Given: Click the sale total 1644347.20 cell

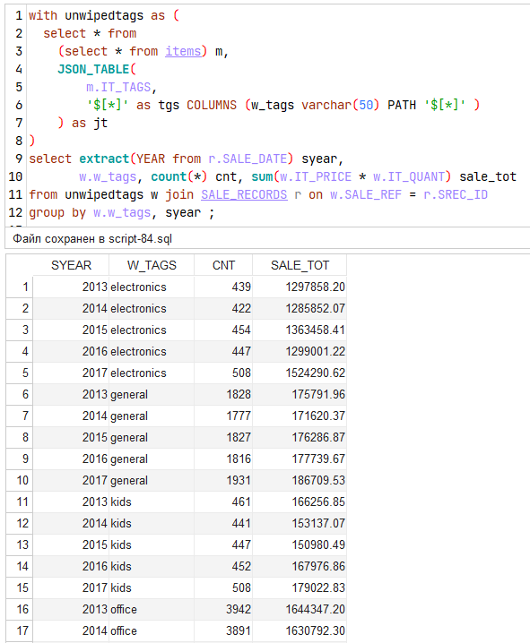Looking at the screenshot, I should [300, 609].
